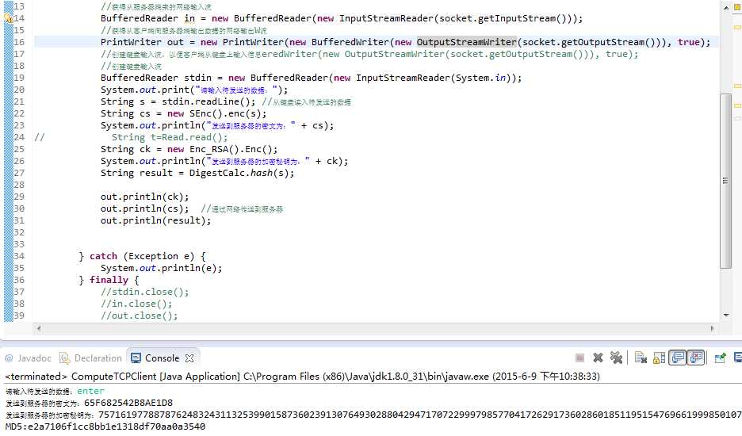Click 'out.println(result);' on line 31
The image size is (742, 436).
pos(155,220)
